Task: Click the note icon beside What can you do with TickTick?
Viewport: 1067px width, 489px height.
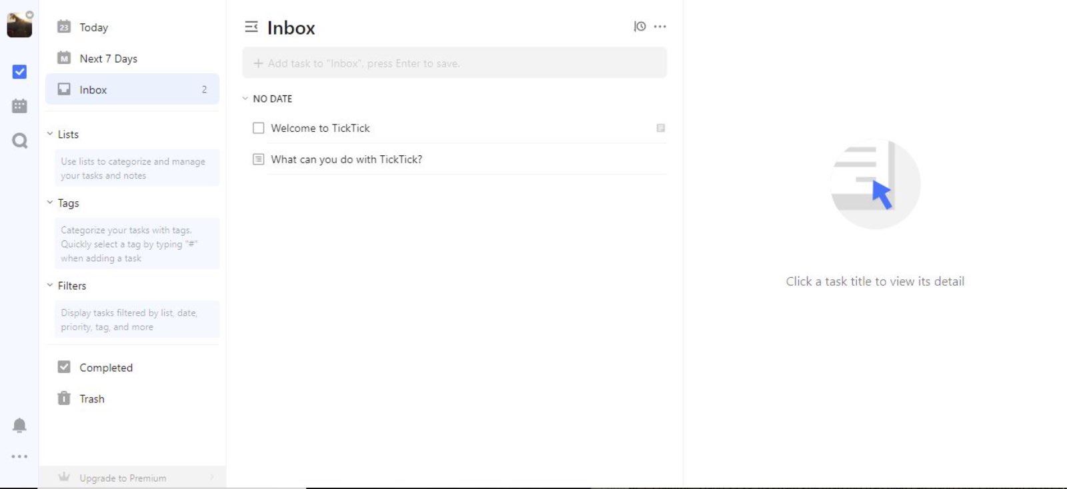Action: click(259, 159)
